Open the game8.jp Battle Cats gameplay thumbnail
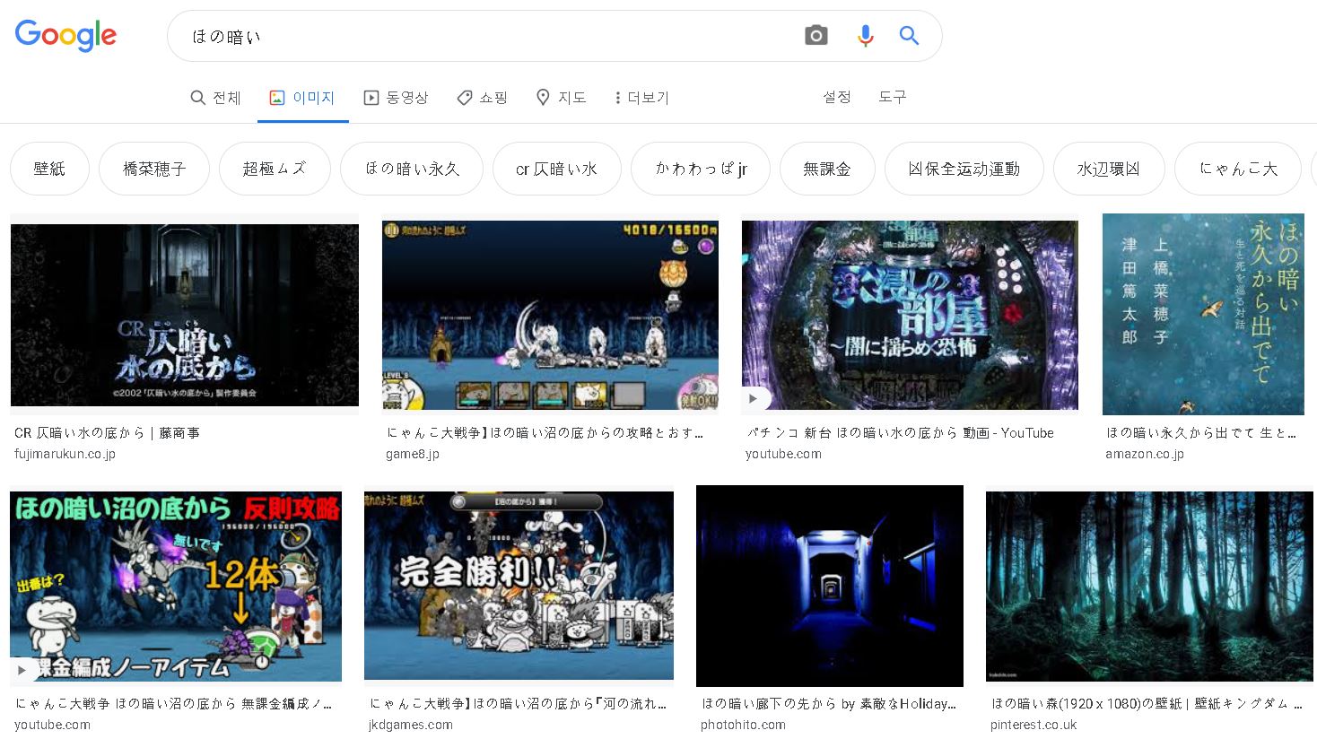 (x=550, y=315)
